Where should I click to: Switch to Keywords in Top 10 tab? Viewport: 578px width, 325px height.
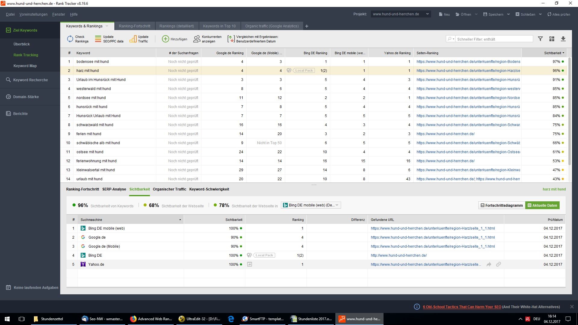pyautogui.click(x=219, y=26)
